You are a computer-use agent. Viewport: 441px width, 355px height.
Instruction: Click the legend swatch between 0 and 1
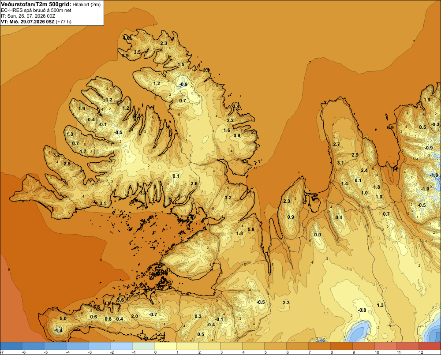[165, 346]
